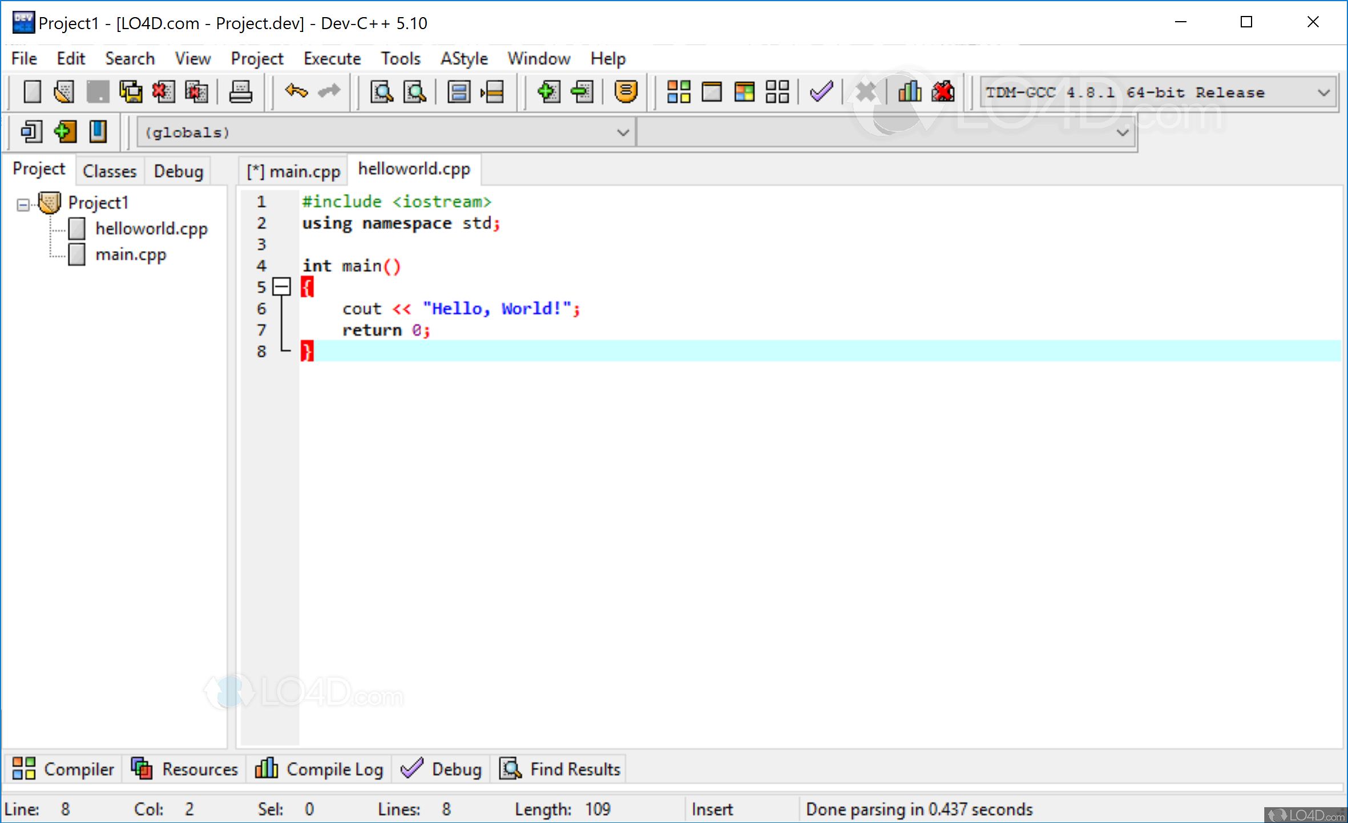Click the Debug tab in left panel

coord(178,171)
